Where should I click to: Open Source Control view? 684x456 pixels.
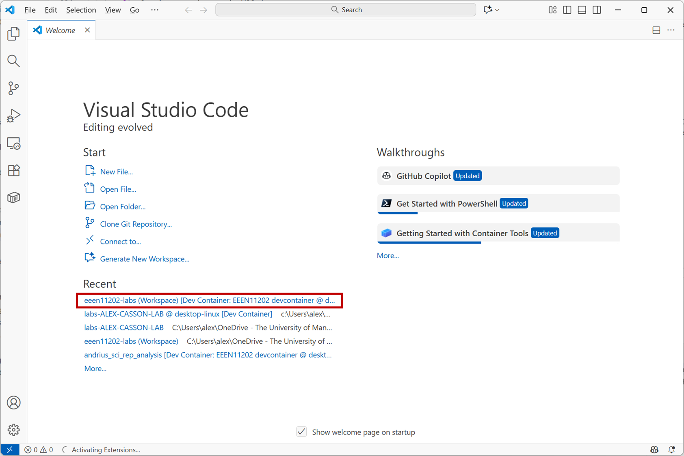[13, 88]
